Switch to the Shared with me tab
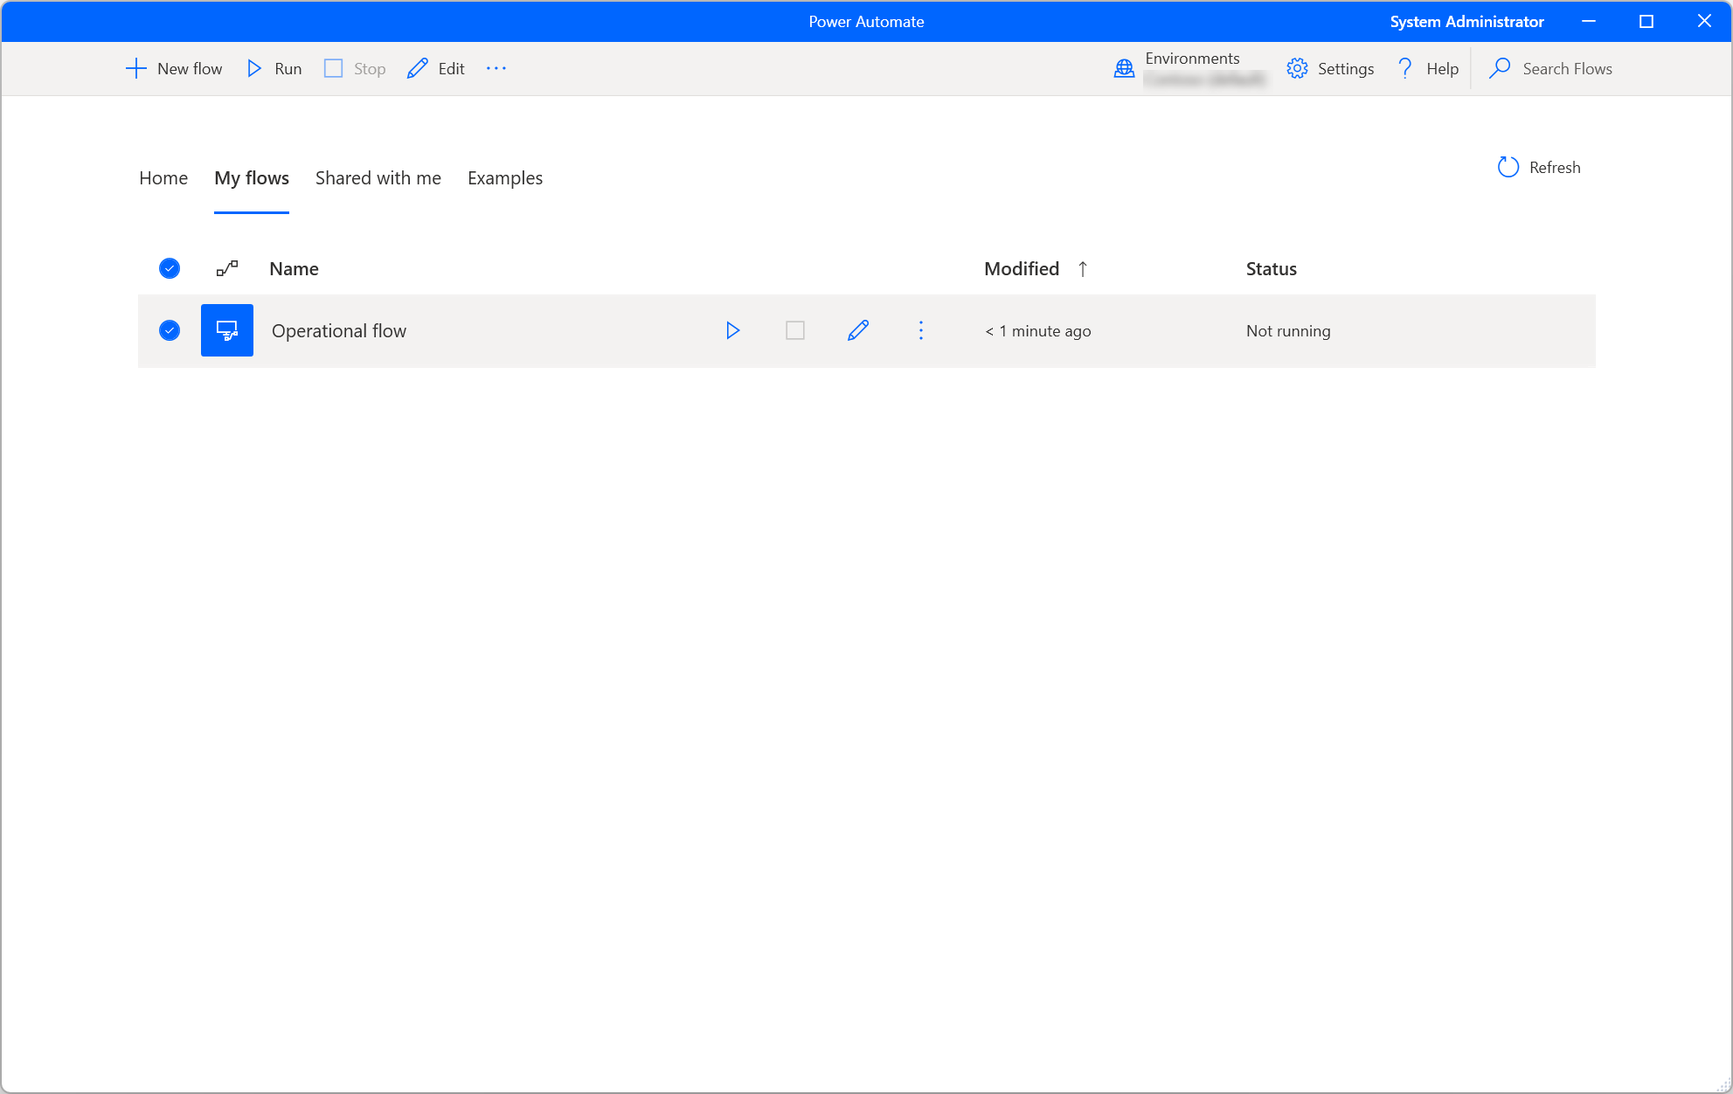 coord(377,177)
